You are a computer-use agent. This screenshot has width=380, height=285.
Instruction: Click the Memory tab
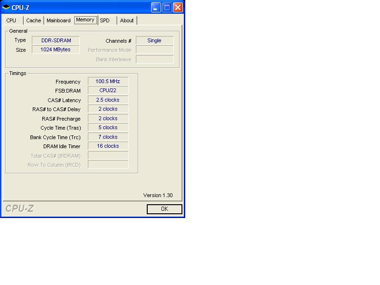coord(85,20)
